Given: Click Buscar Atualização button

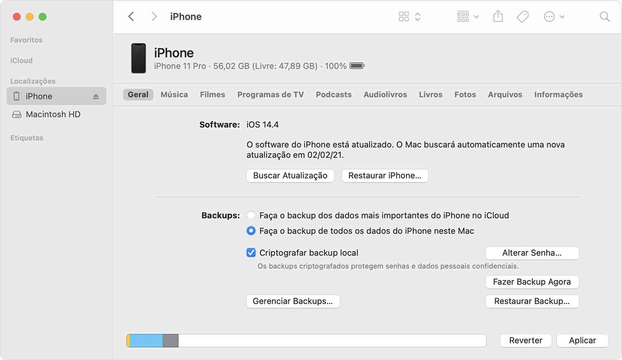Looking at the screenshot, I should click(290, 176).
